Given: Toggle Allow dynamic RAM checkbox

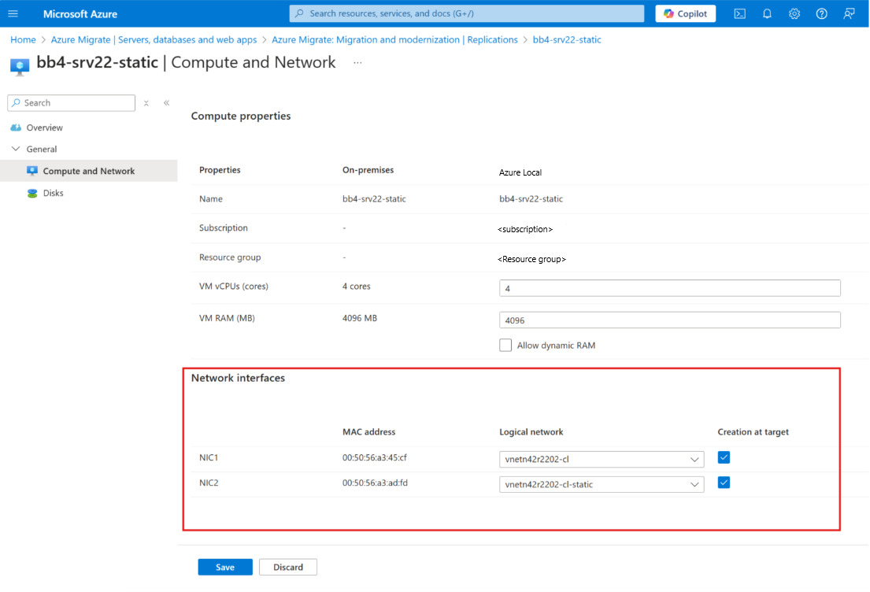Looking at the screenshot, I should tap(505, 345).
